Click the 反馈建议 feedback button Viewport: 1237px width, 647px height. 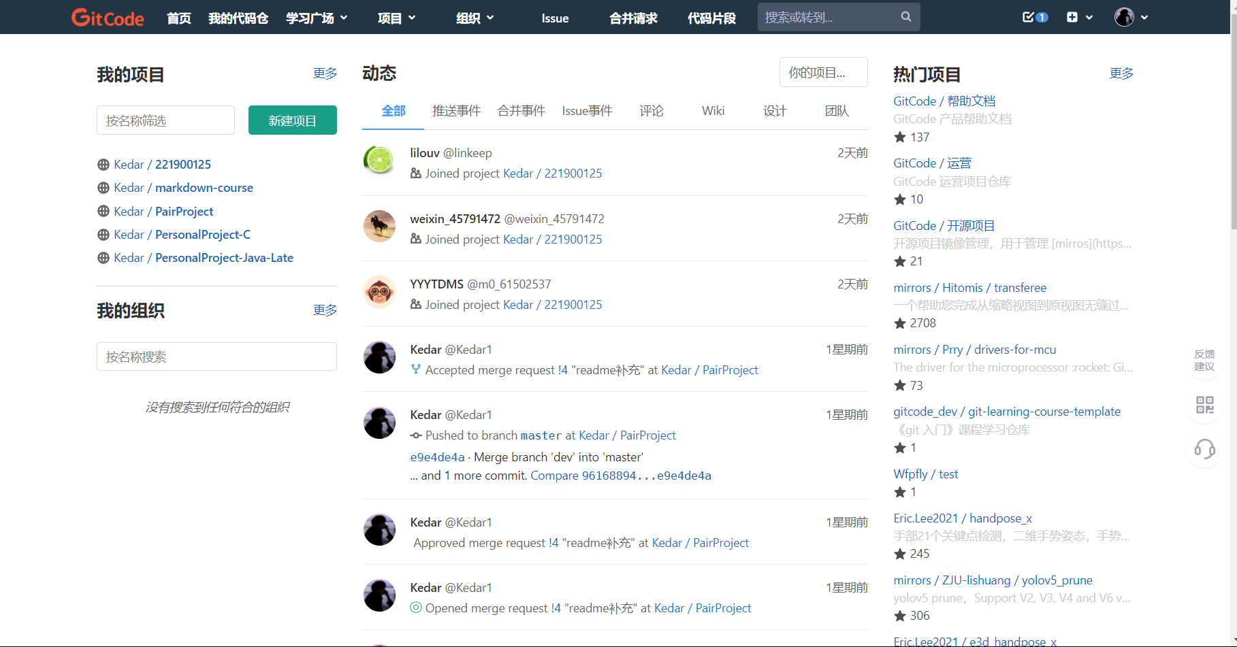tap(1205, 361)
